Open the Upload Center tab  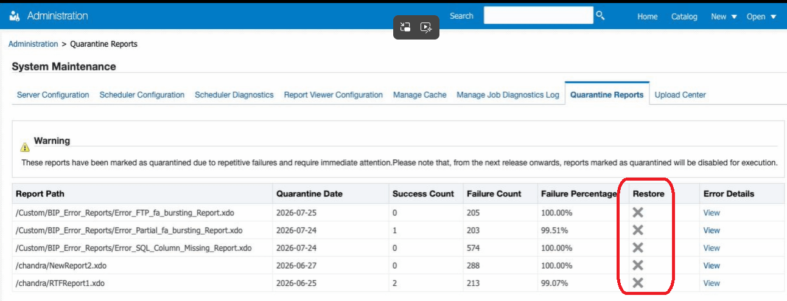pyautogui.click(x=680, y=95)
